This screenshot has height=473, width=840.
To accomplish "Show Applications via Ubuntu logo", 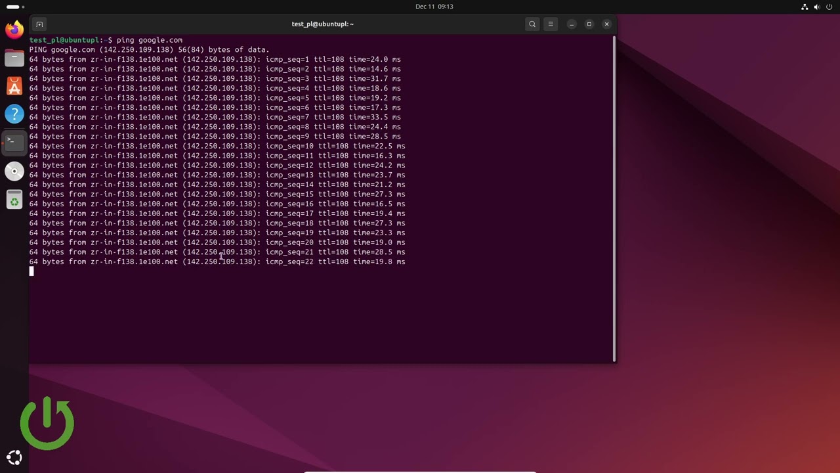I will click(x=14, y=458).
